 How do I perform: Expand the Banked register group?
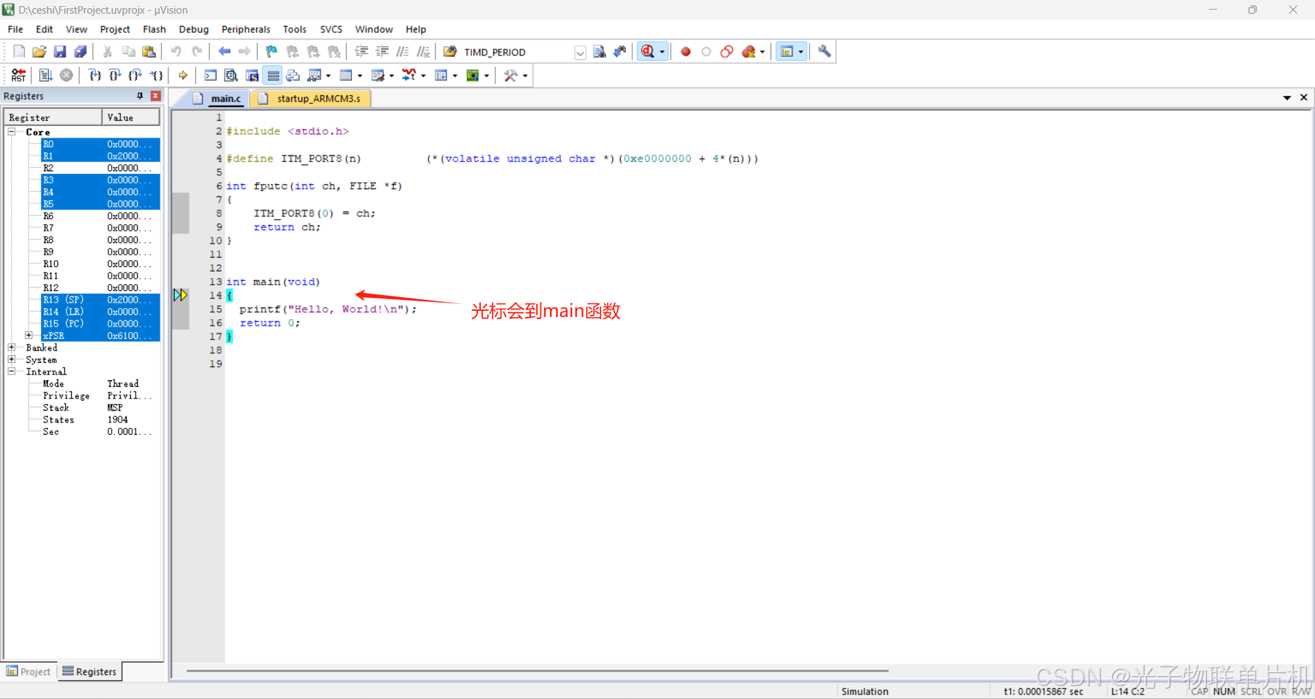[x=12, y=347]
